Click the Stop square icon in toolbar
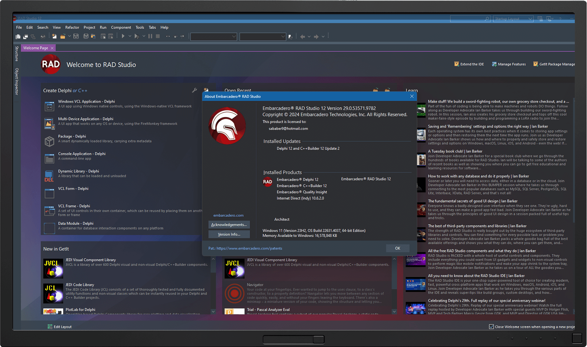Viewport: 587px width, 347px height. (x=158, y=36)
